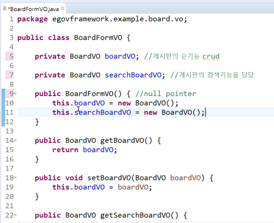Collapse the setBoardVO method at line 18
This screenshot has width=274, height=223.
pos(15,177)
